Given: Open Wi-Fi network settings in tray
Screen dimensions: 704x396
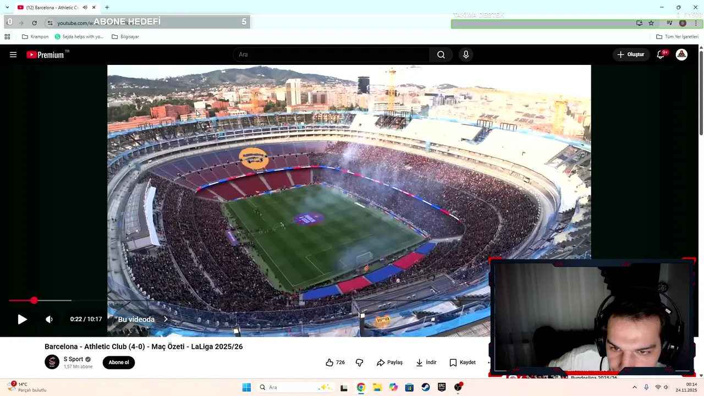Looking at the screenshot, I should click(x=658, y=387).
